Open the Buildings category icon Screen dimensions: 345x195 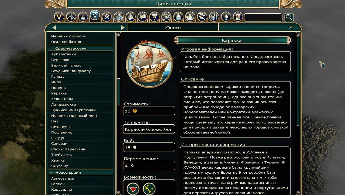119,17
